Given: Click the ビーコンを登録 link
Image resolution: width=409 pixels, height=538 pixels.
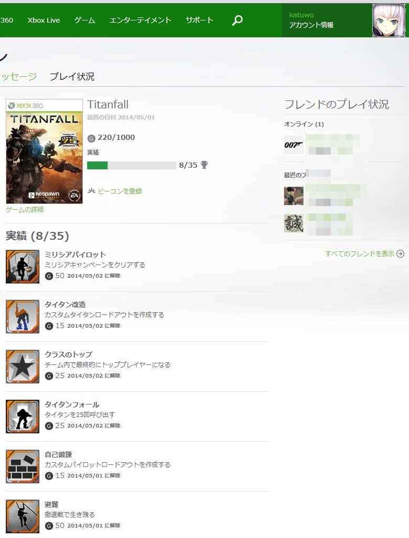Looking at the screenshot, I should (x=120, y=191).
